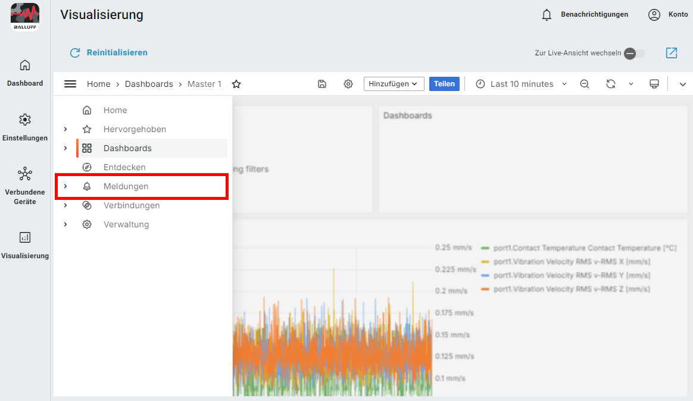Click the Teilen button
This screenshot has width=693, height=401.
tap(444, 84)
